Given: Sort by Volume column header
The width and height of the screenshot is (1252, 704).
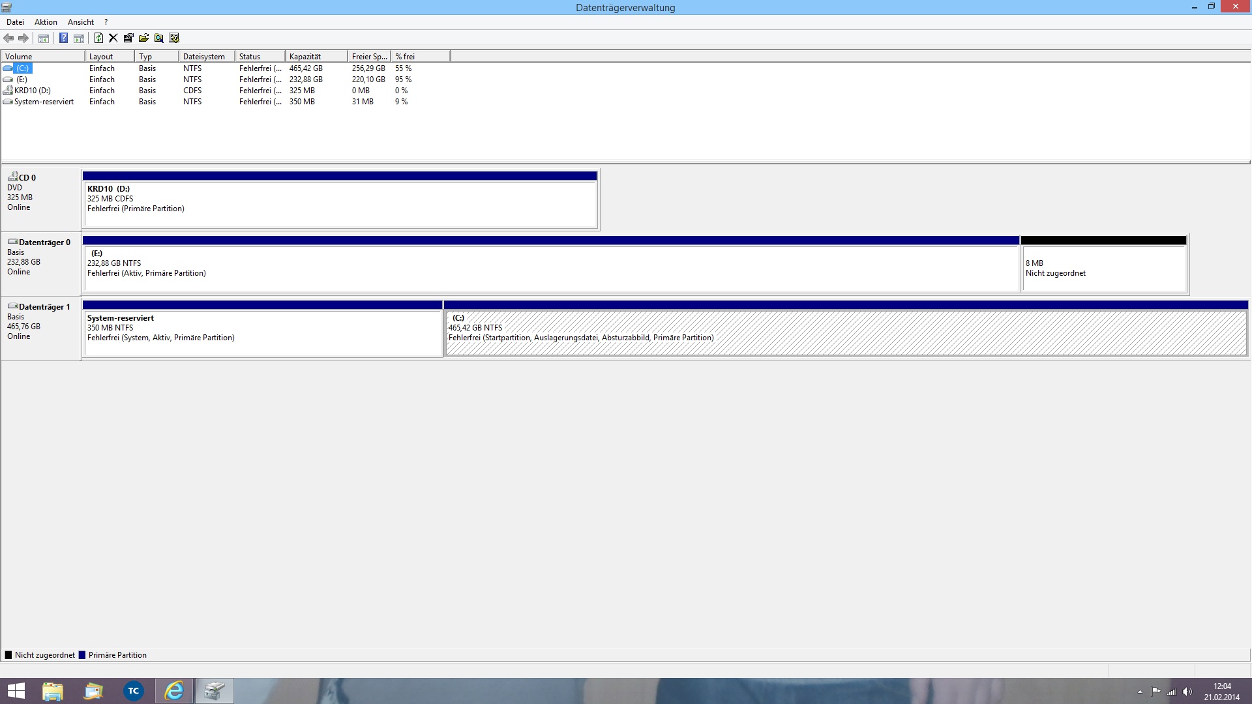Looking at the screenshot, I should (43, 57).
